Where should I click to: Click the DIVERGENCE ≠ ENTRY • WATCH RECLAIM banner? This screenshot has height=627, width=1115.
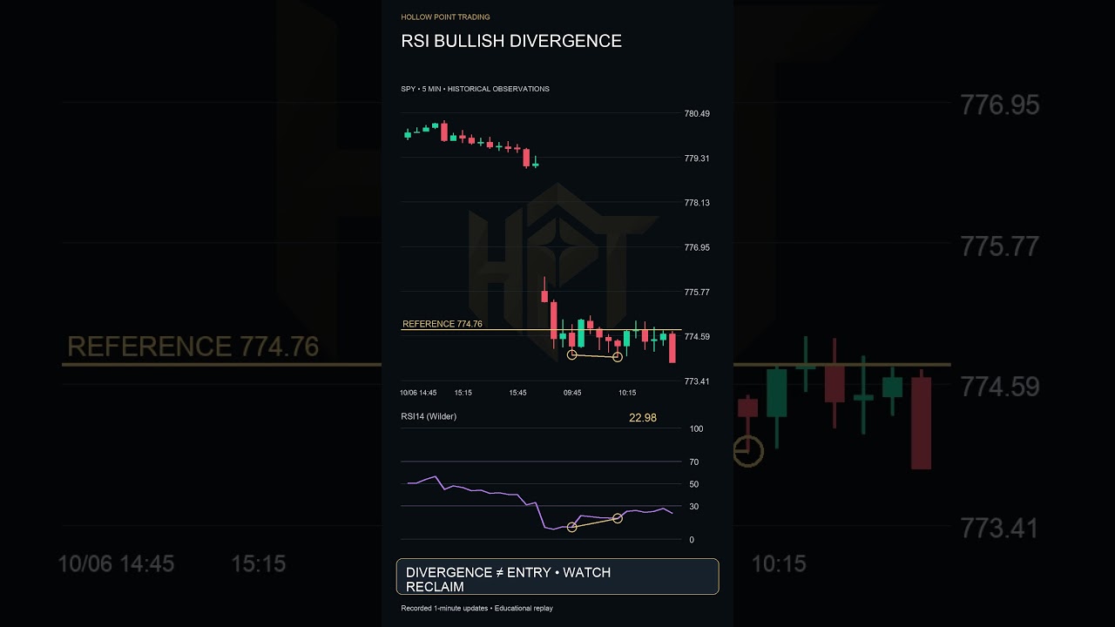coord(557,576)
